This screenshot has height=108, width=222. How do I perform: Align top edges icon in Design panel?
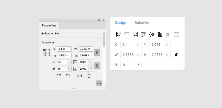[x=143, y=34]
